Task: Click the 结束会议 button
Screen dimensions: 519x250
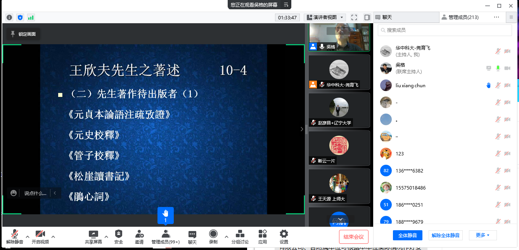Action: [353, 237]
